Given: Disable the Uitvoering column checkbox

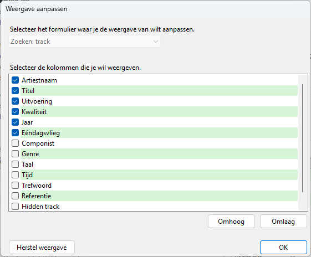Looking at the screenshot, I should 16,101.
